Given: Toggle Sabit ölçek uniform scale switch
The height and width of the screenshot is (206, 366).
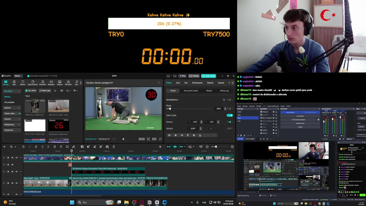Looking at the screenshot, I should pyautogui.click(x=230, y=115).
